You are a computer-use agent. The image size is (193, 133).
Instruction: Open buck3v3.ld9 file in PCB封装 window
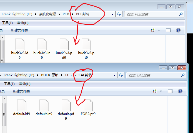(x=20, y=49)
